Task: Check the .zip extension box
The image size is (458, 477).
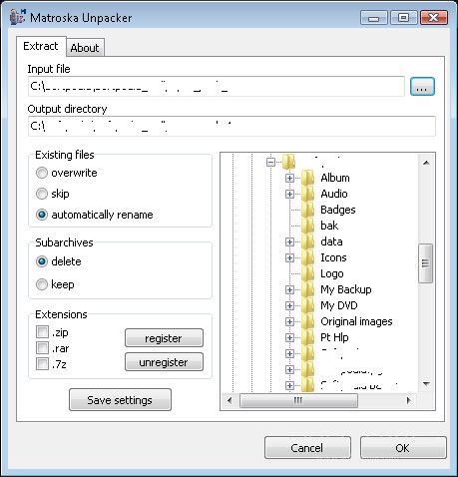Action: [x=42, y=331]
